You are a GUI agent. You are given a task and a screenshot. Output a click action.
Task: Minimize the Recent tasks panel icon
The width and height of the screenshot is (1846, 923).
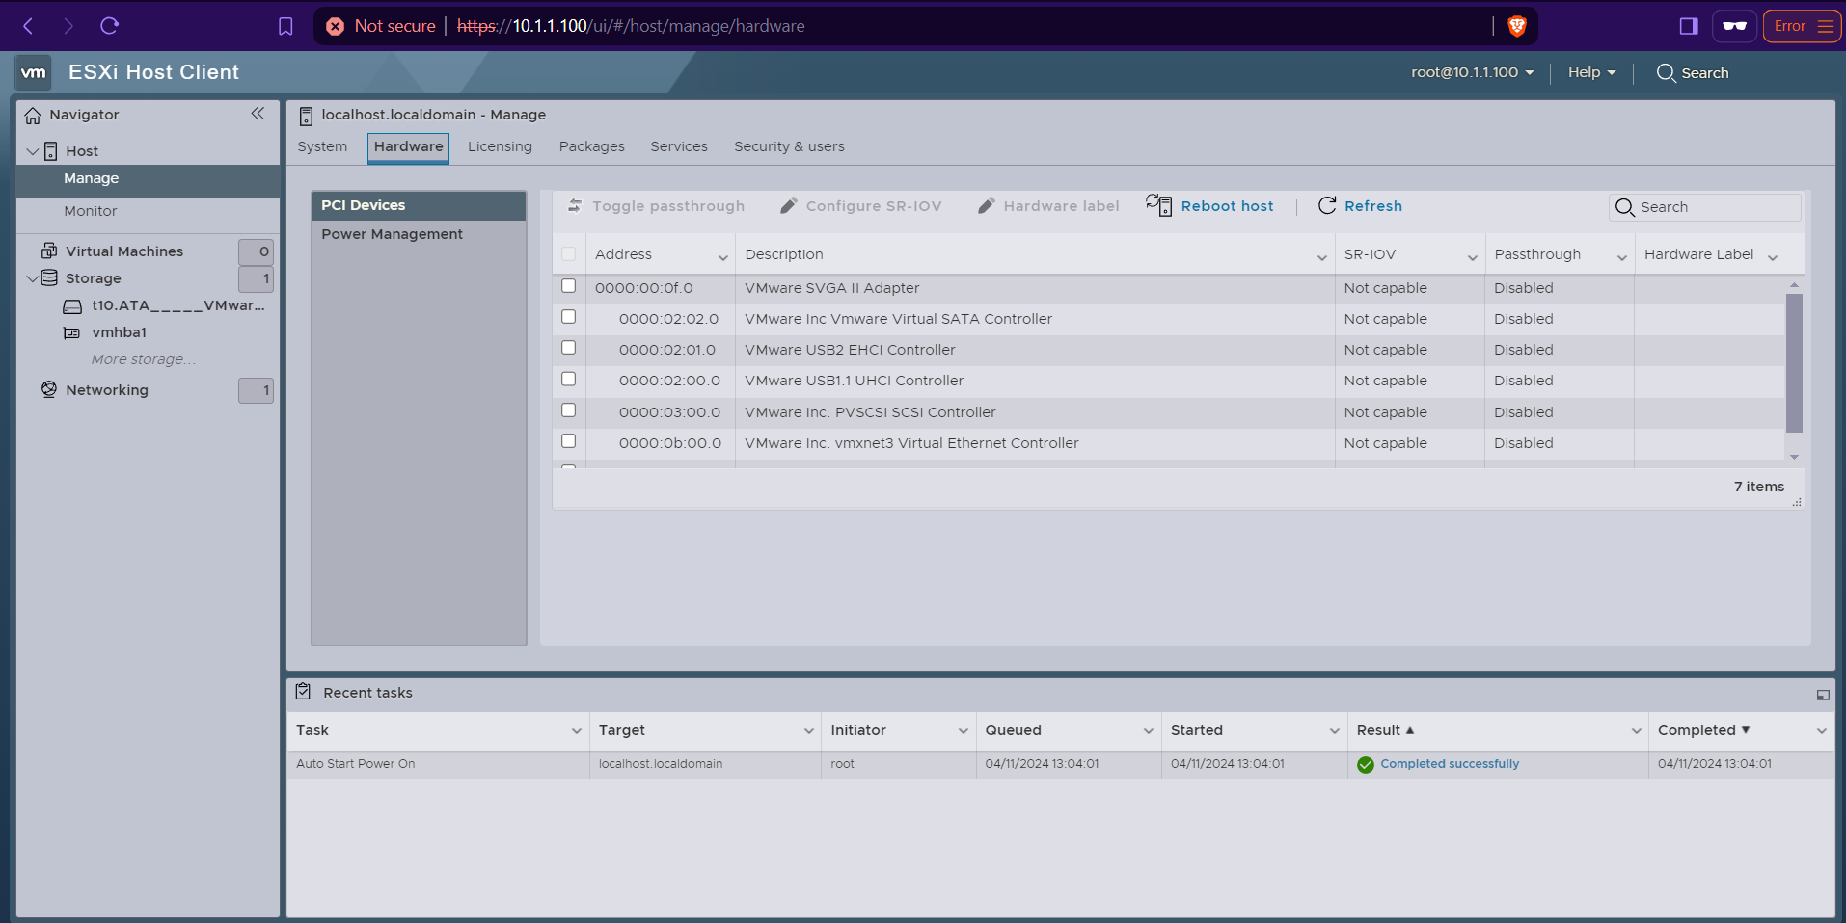click(1823, 695)
